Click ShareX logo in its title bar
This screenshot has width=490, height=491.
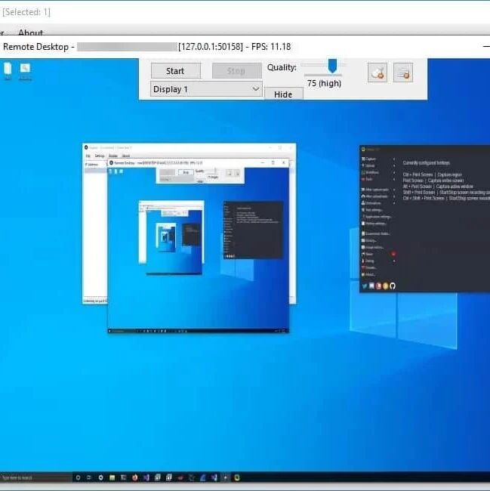click(x=364, y=150)
